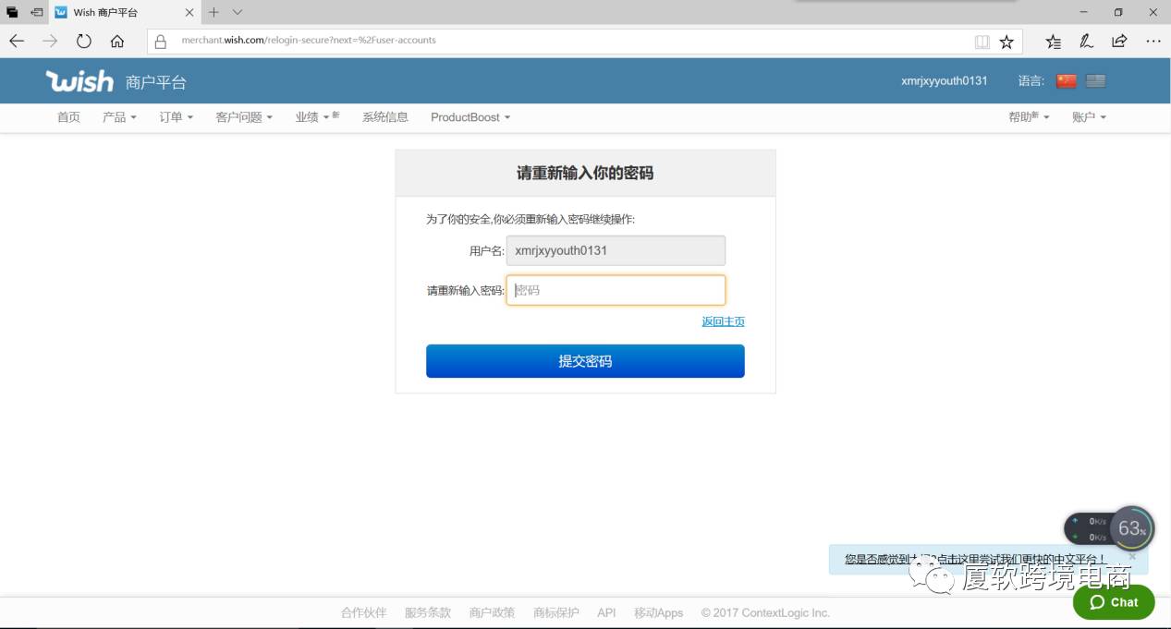Viewport: 1171px width, 629px height.
Task: Open 首页 menu item
Action: pyautogui.click(x=68, y=117)
